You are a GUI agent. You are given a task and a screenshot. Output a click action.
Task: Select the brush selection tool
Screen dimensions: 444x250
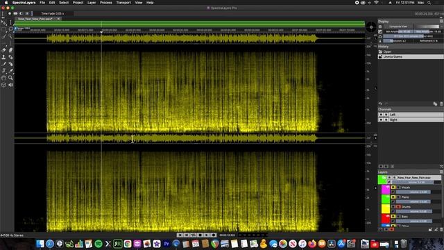[x=3, y=36]
